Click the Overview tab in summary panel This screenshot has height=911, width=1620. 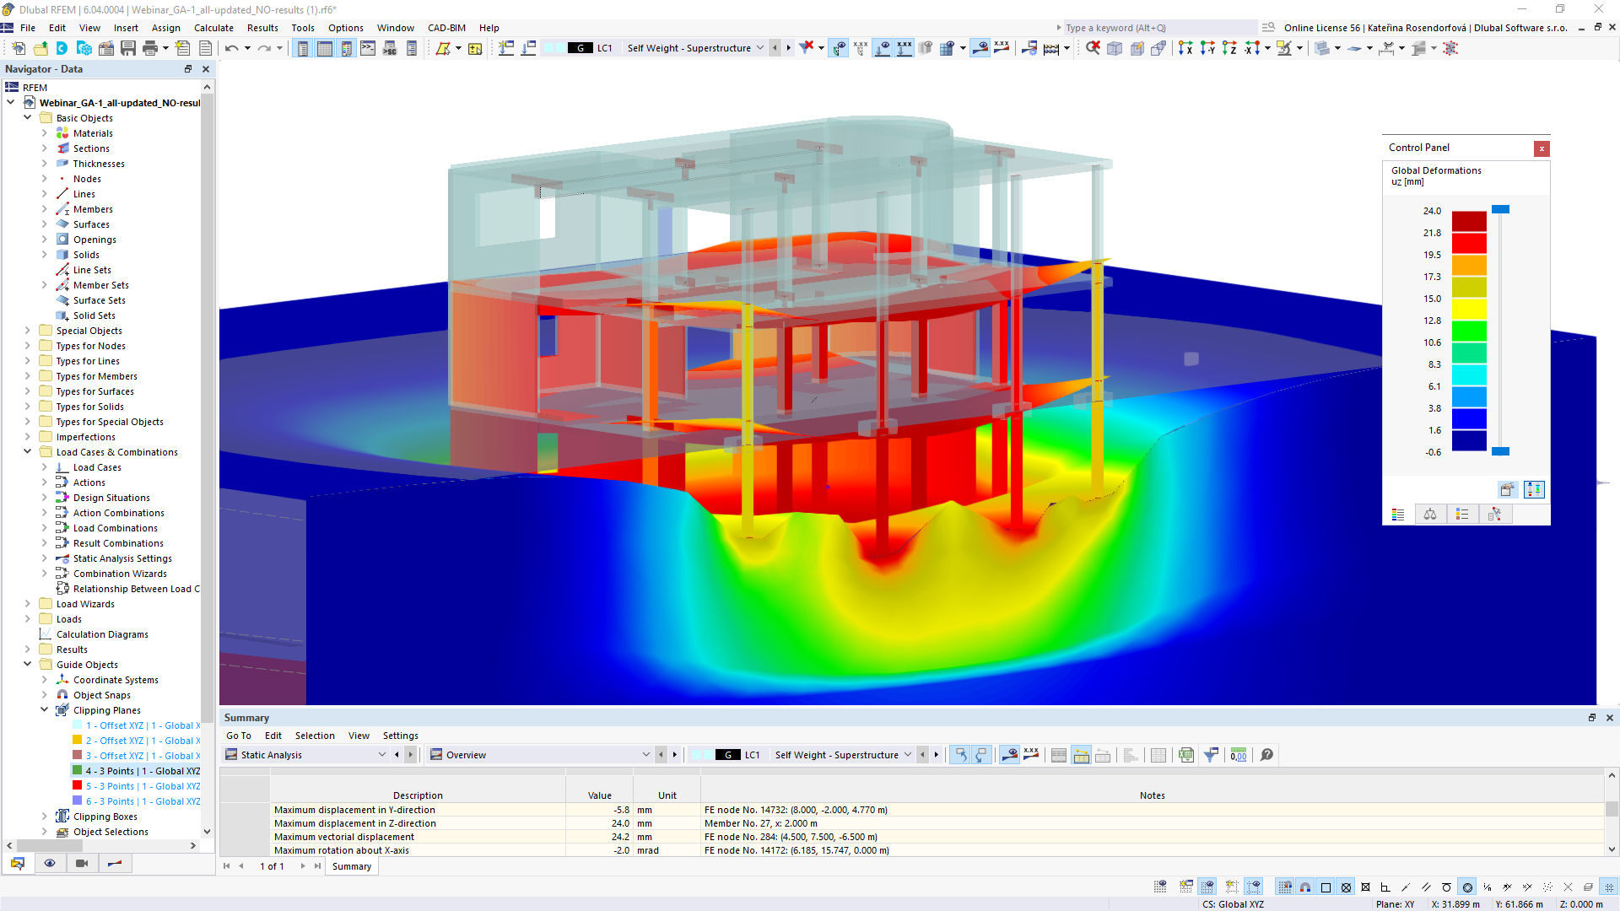(467, 755)
